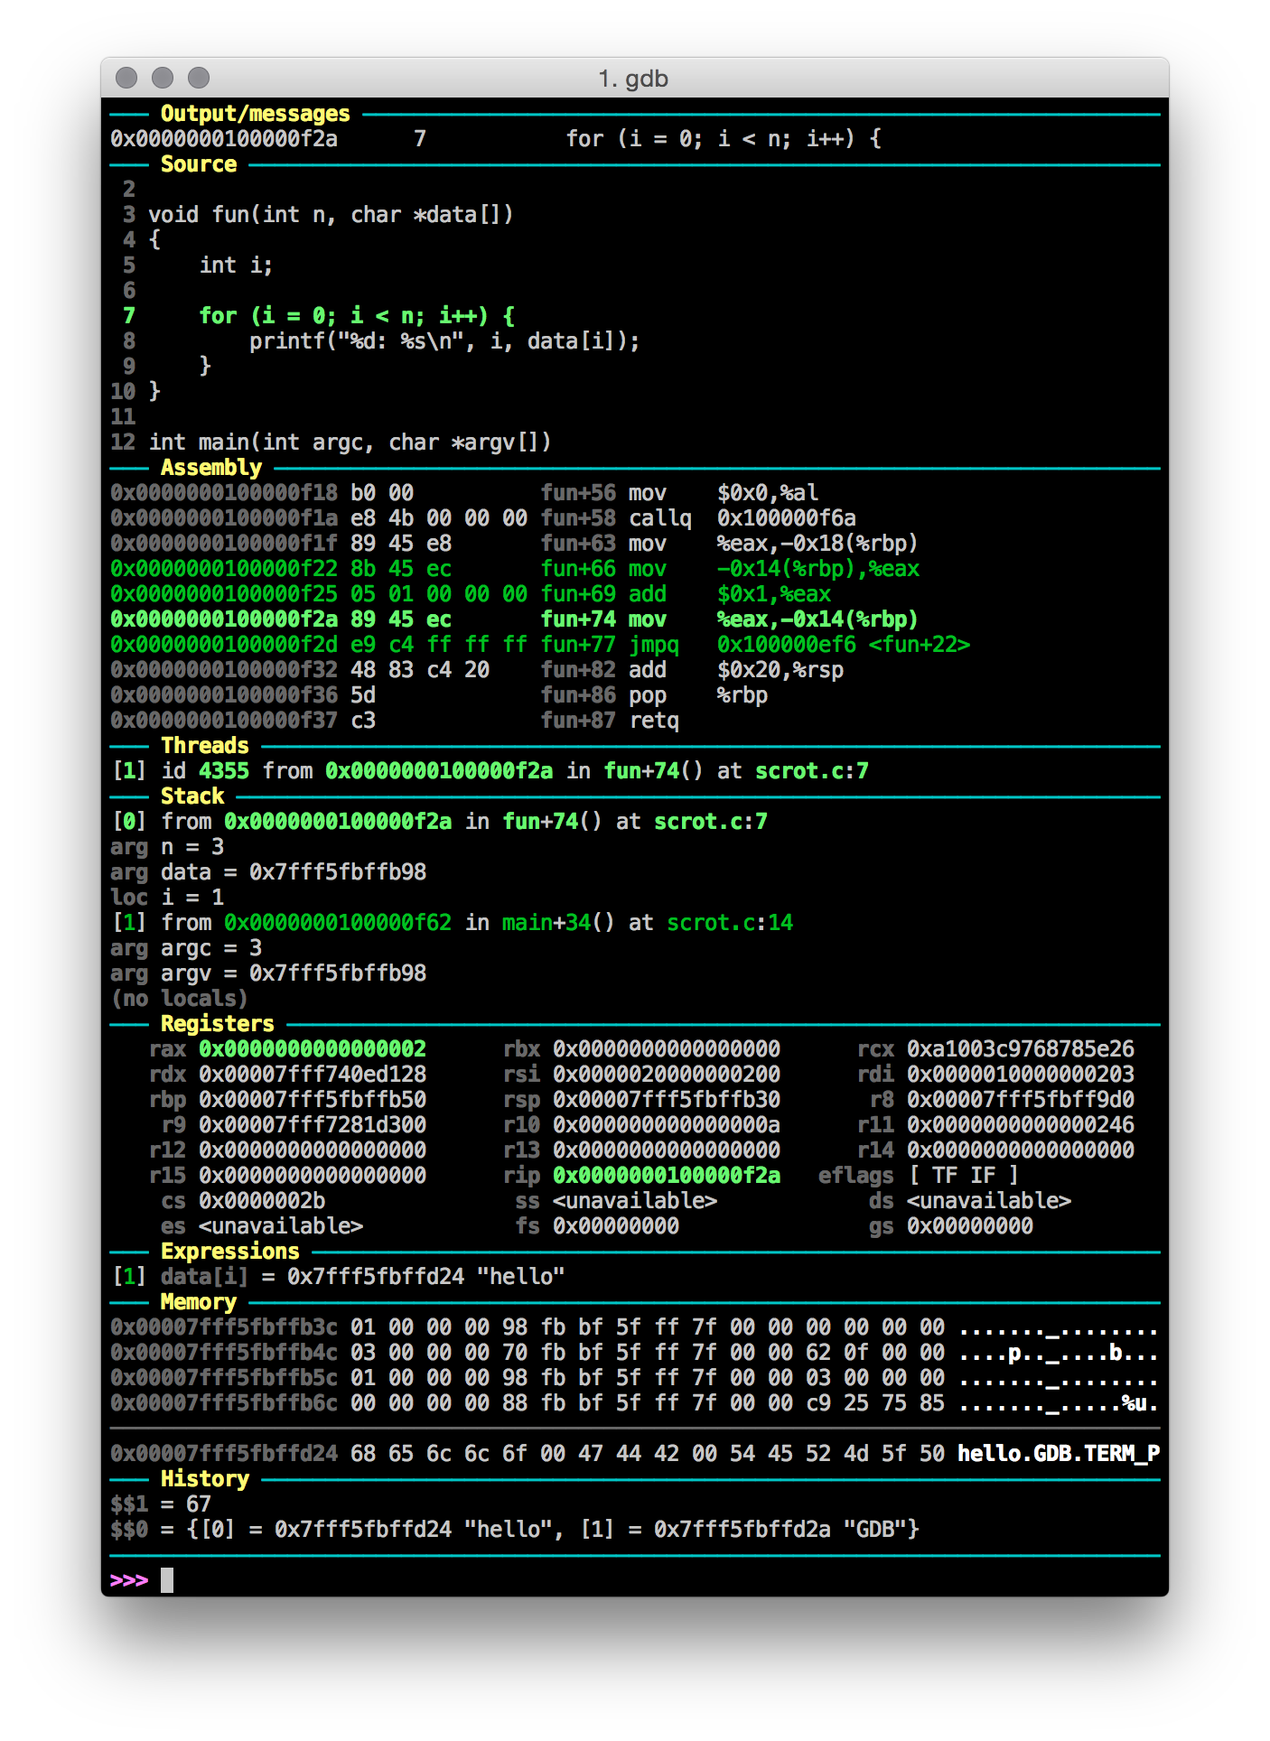The width and height of the screenshot is (1270, 1741).
Task: Click the fun+77 jmpq <fun+22> instruction
Action: [540, 645]
